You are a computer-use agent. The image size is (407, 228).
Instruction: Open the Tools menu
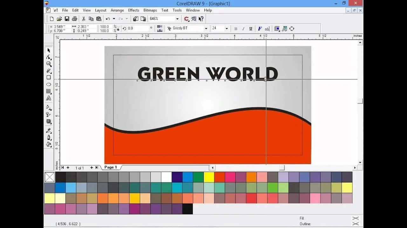click(177, 10)
